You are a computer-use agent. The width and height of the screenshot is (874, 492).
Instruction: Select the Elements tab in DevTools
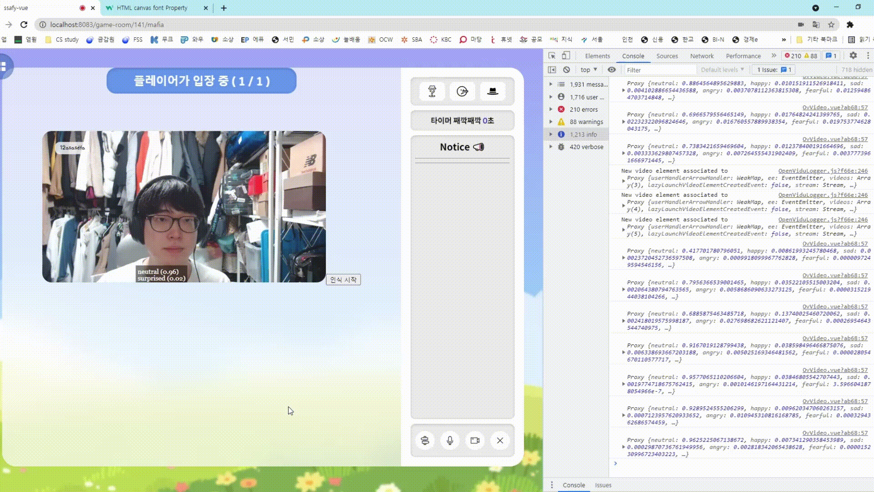597,56
